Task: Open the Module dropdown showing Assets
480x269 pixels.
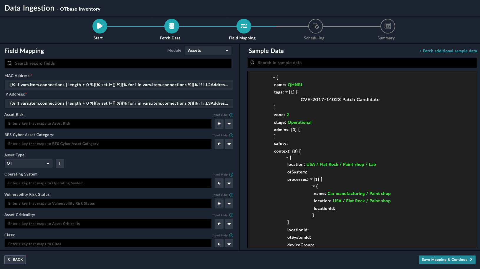Action: [x=208, y=51]
